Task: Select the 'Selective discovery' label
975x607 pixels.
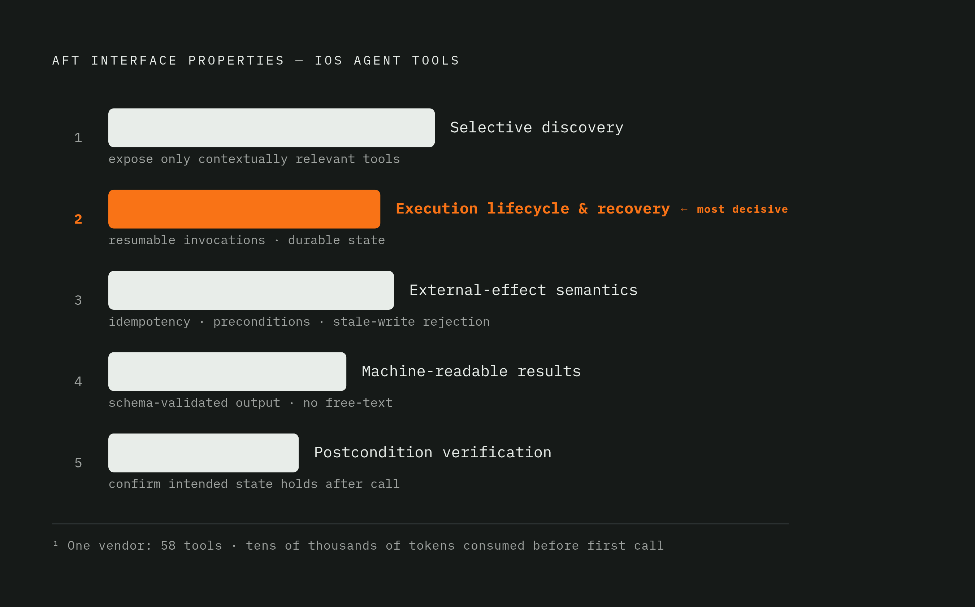Action: pos(537,128)
